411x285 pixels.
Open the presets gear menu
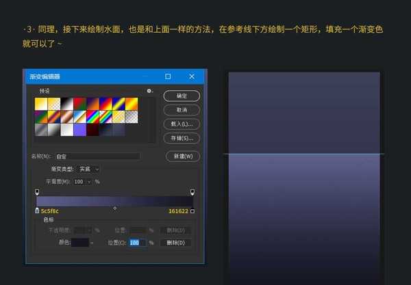click(149, 91)
